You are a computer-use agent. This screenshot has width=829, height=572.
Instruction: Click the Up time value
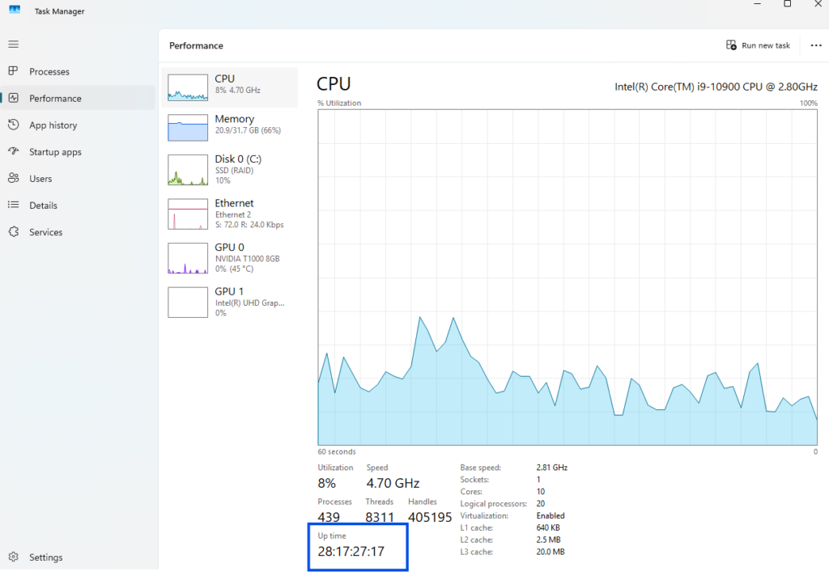351,552
